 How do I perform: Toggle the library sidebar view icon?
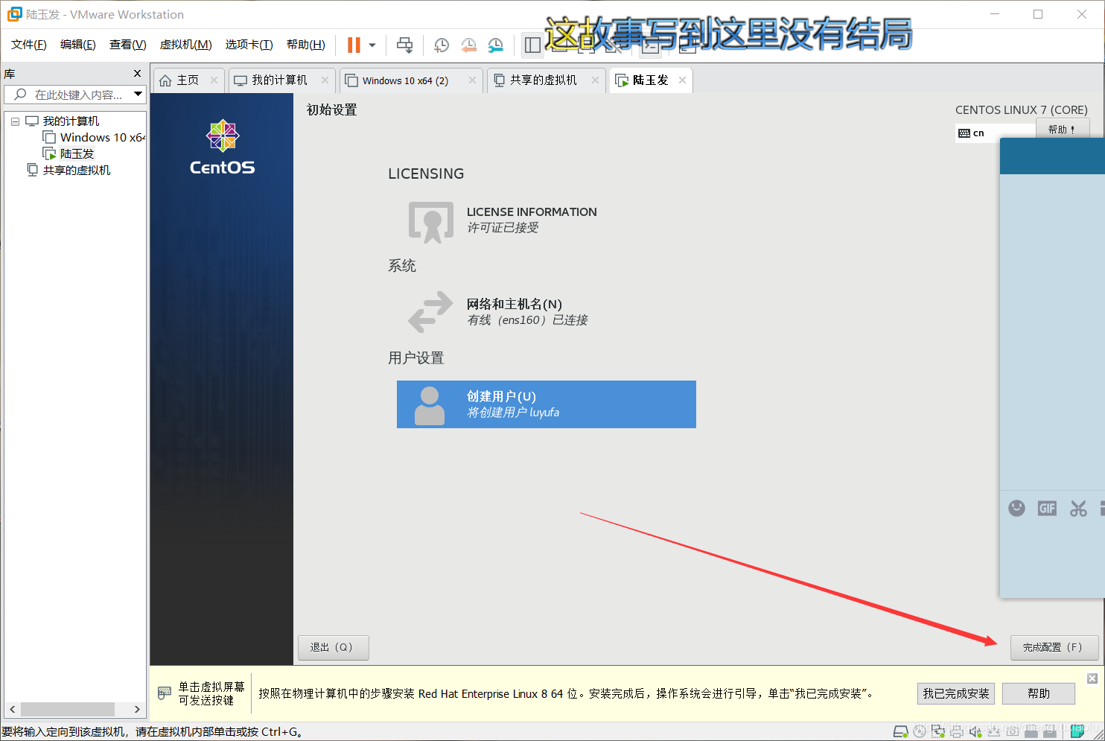coord(532,45)
